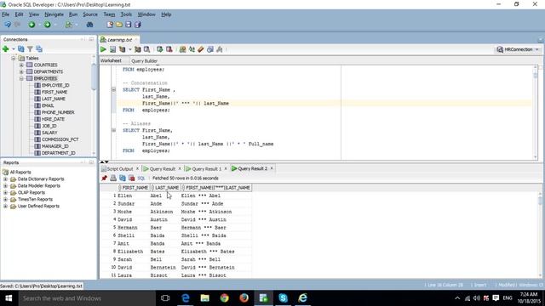The height and width of the screenshot is (306, 545).
Task: Click the SQL History icon in worksheet toolbar
Action: (x=210, y=49)
